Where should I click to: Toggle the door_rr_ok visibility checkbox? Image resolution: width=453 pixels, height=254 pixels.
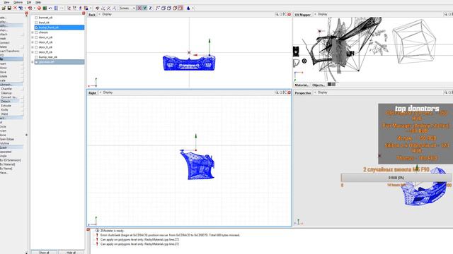[x=36, y=37]
